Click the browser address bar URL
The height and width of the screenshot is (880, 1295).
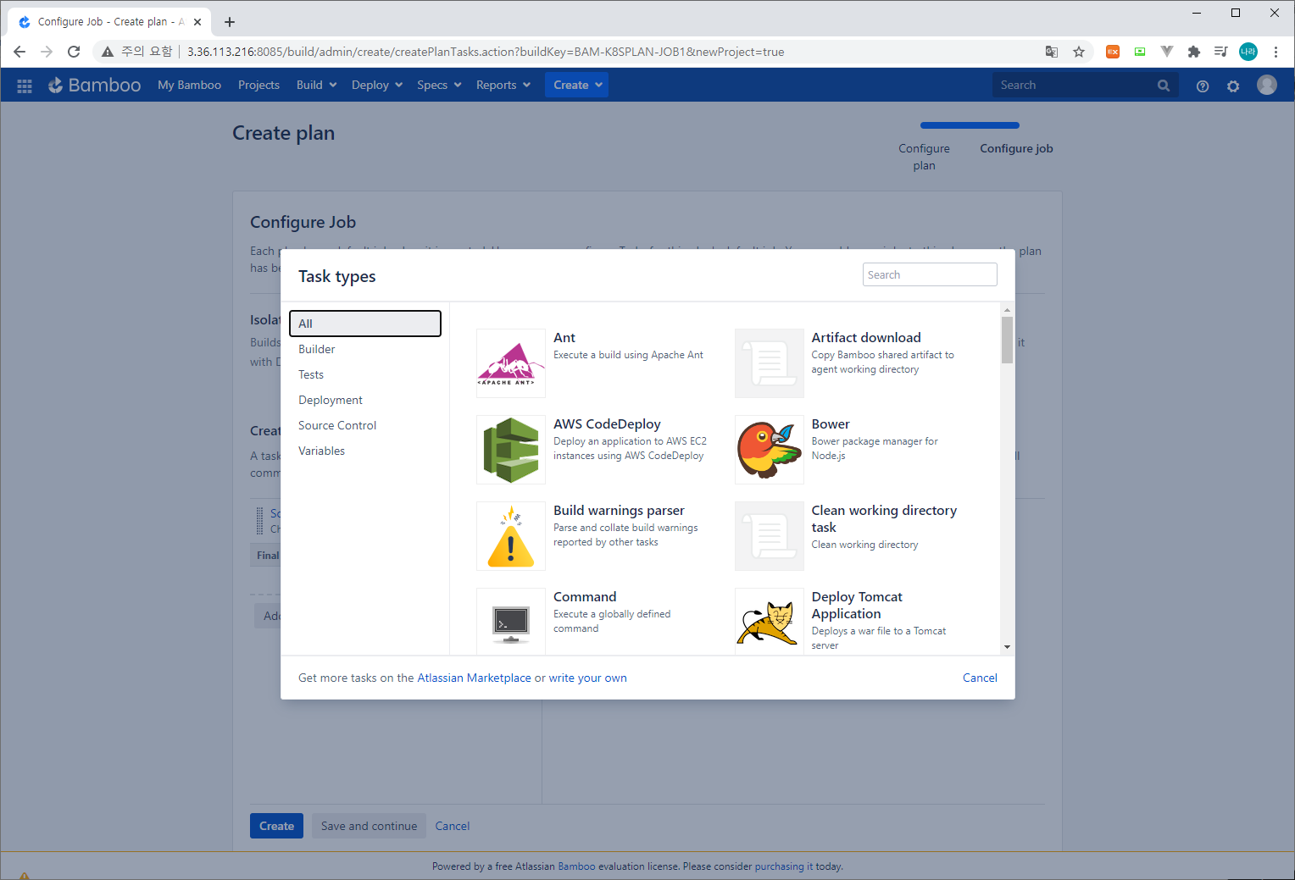[x=486, y=52]
